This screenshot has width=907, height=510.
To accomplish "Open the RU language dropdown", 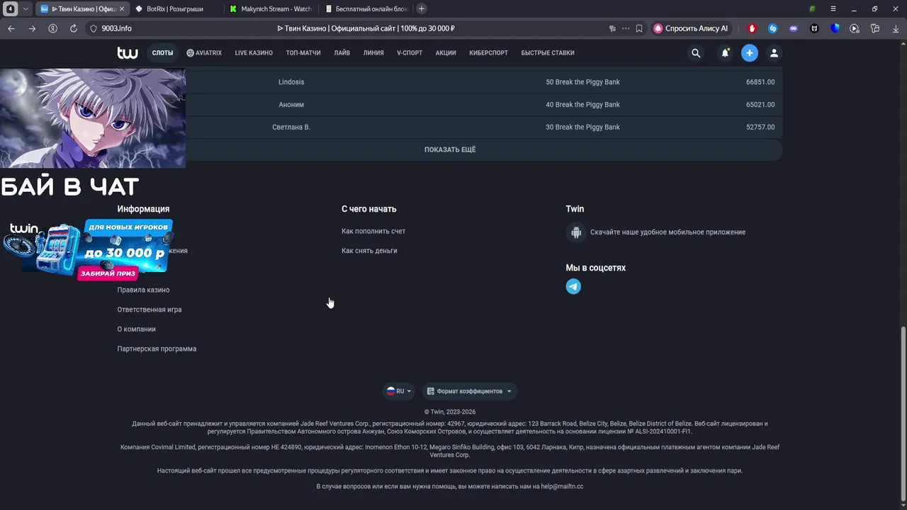I will 399,391.
